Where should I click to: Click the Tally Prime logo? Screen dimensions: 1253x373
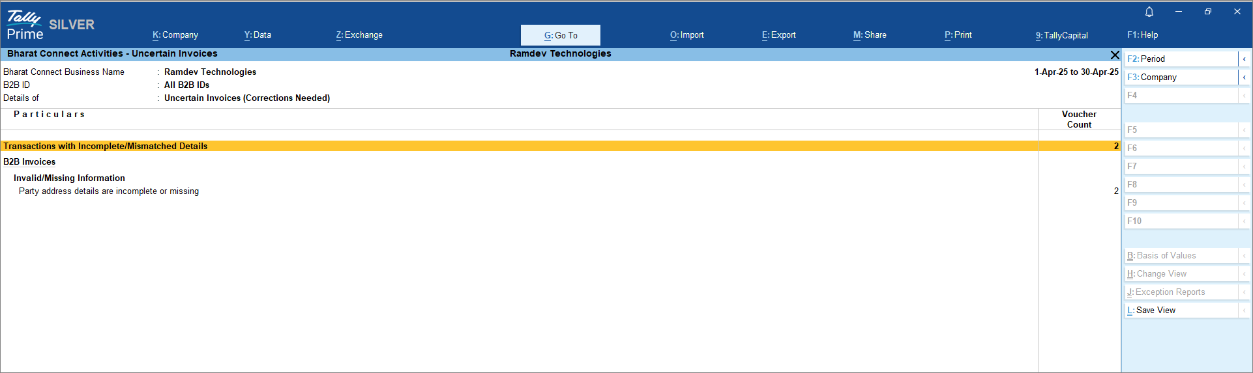pyautogui.click(x=25, y=25)
